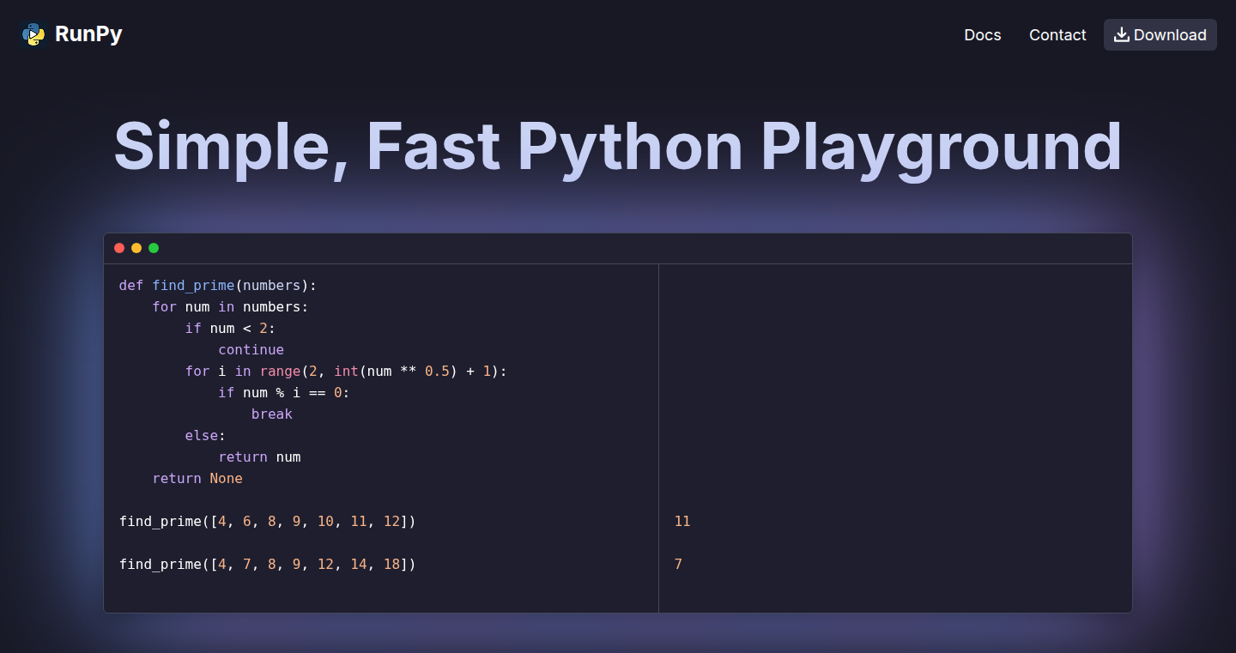Click the 'return num' line
Viewport: 1236px width, 653px height.
(x=259, y=456)
